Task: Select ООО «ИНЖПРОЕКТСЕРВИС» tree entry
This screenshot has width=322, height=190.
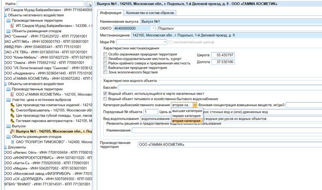Action: [x=48, y=158]
